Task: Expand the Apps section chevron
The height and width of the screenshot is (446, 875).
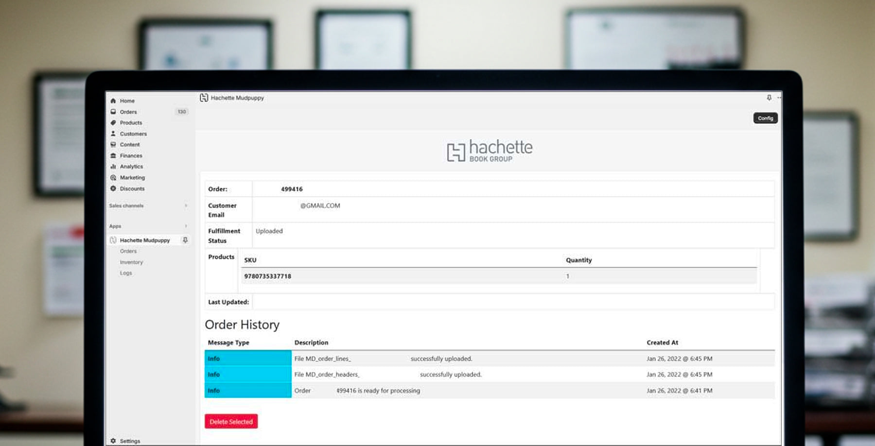Action: pyautogui.click(x=186, y=226)
